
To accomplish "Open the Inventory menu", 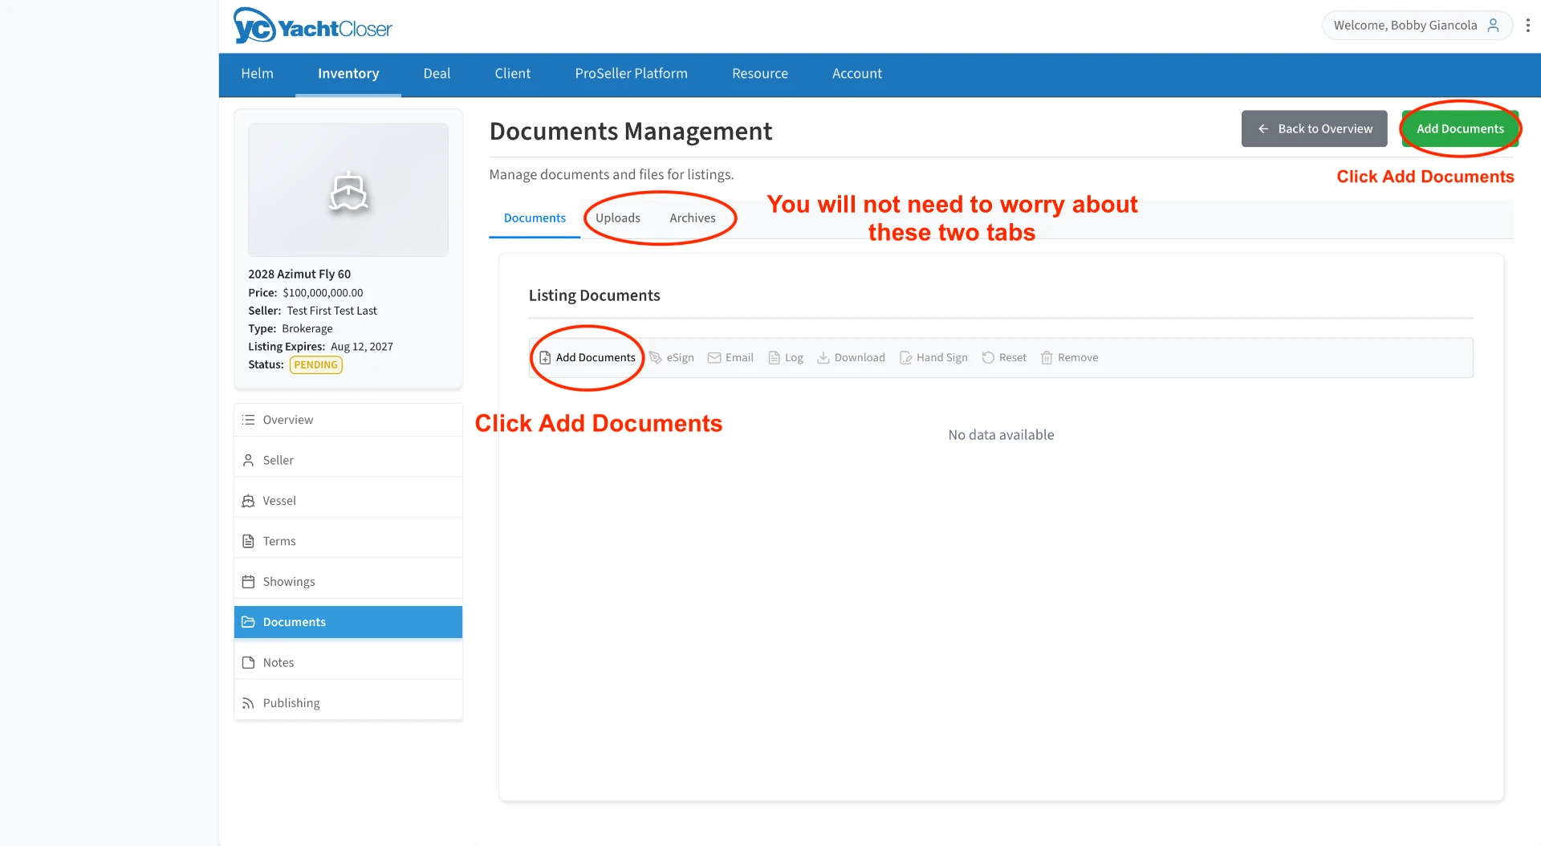I will click(x=348, y=74).
